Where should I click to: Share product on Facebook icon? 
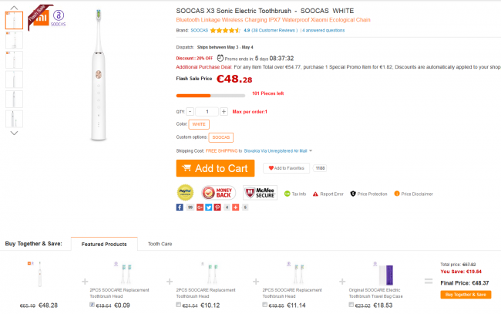pyautogui.click(x=180, y=207)
